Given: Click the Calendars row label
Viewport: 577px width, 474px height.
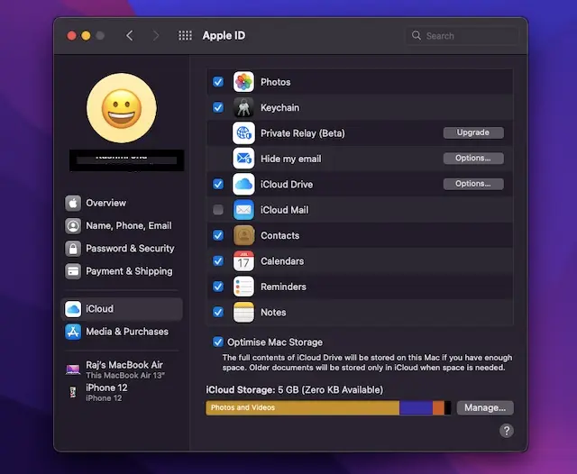Looking at the screenshot, I should (282, 261).
